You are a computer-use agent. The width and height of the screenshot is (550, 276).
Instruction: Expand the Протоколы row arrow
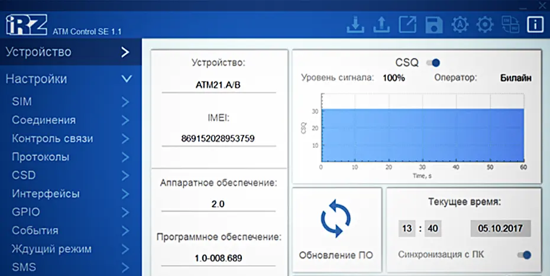[x=125, y=157]
